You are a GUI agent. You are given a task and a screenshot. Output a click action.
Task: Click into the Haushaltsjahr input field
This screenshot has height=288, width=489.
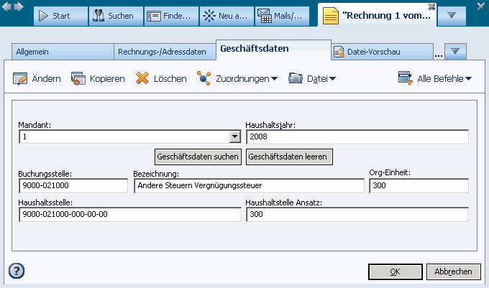357,137
